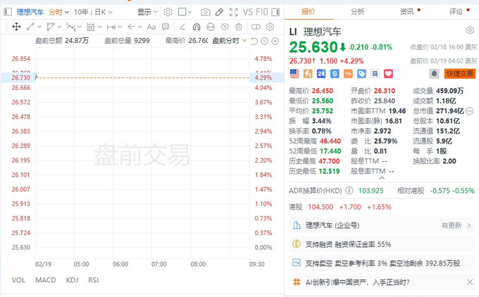Click the lightning Level 1 icon
The width and height of the screenshot is (479, 297).
tap(308, 74)
